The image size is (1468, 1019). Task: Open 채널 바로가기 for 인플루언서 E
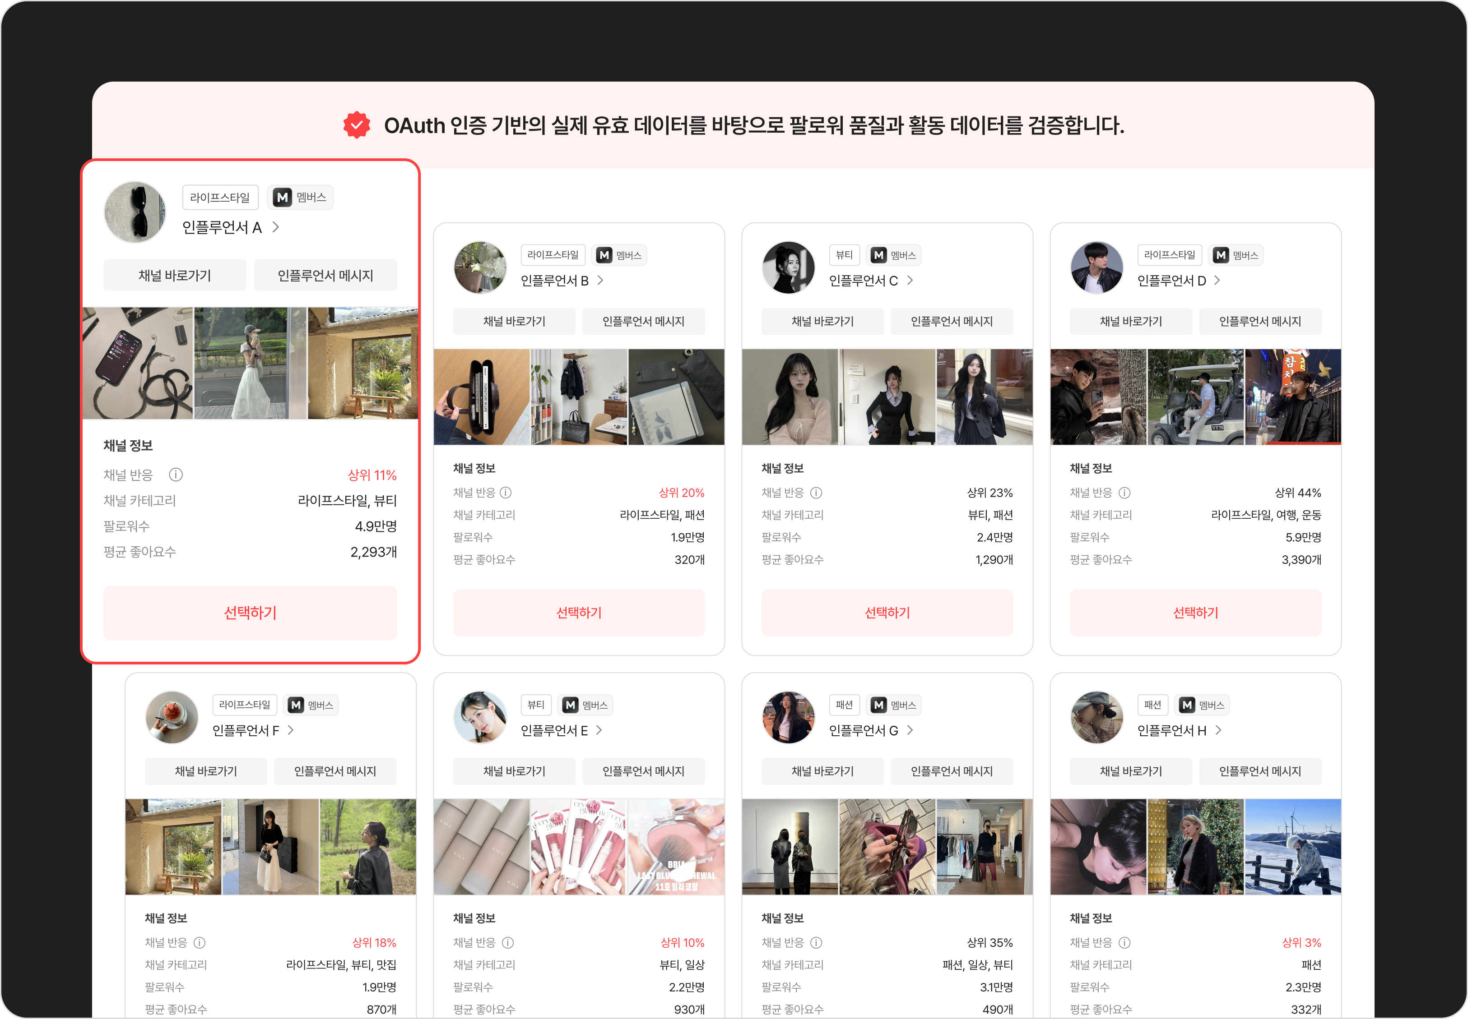click(x=514, y=771)
